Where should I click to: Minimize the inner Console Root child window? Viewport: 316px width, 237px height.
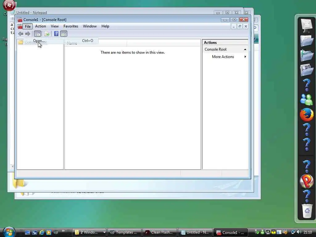pos(234,27)
